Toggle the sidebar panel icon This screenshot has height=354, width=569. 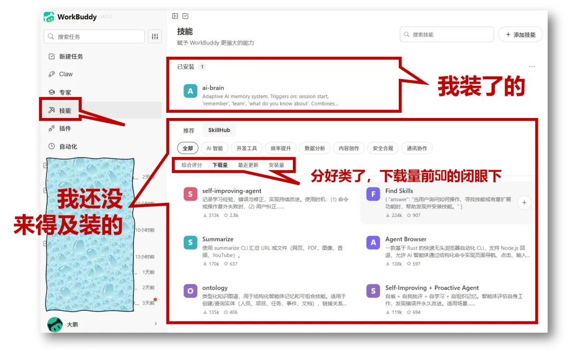175,16
